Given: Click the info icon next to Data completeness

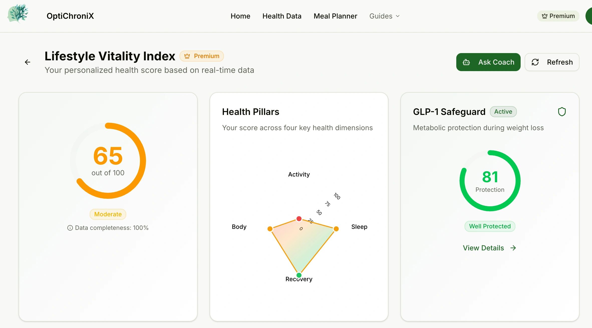Looking at the screenshot, I should tap(70, 228).
